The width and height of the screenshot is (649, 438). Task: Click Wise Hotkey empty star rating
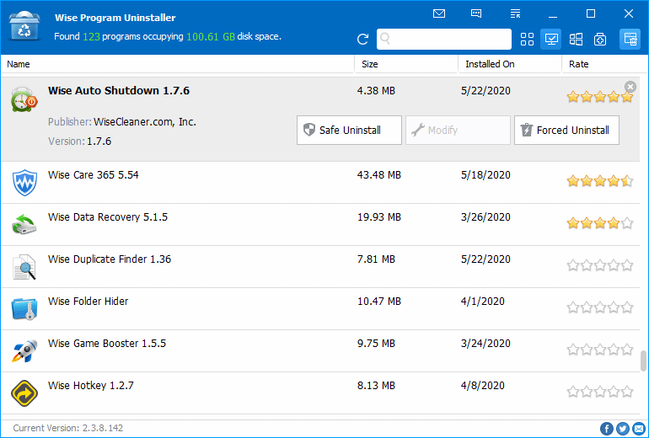600,392
